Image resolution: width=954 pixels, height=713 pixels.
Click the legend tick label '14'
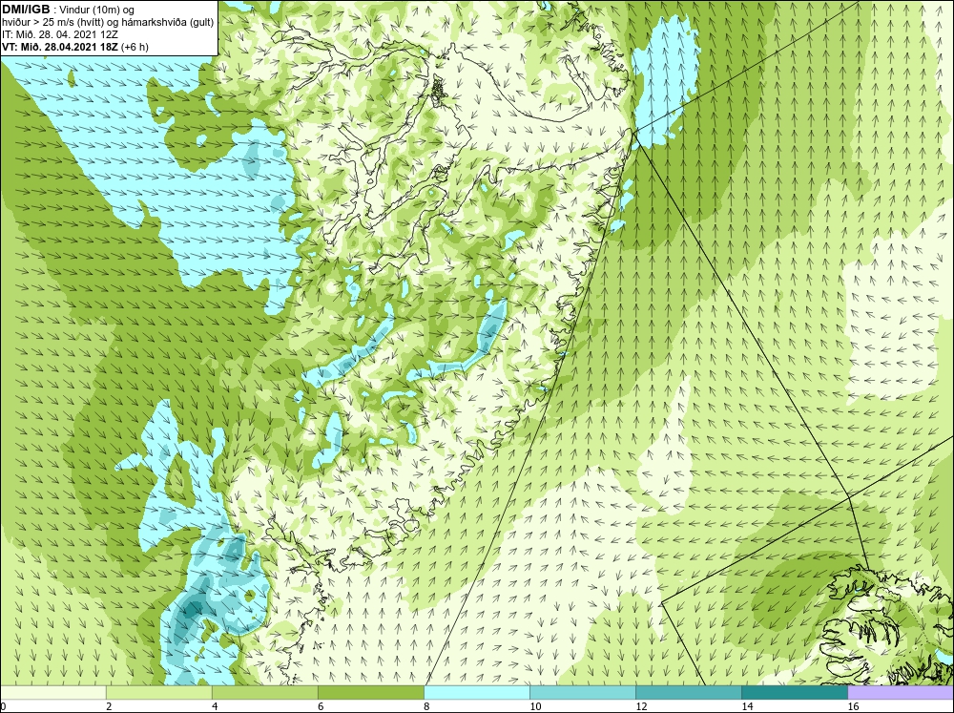pyautogui.click(x=747, y=706)
